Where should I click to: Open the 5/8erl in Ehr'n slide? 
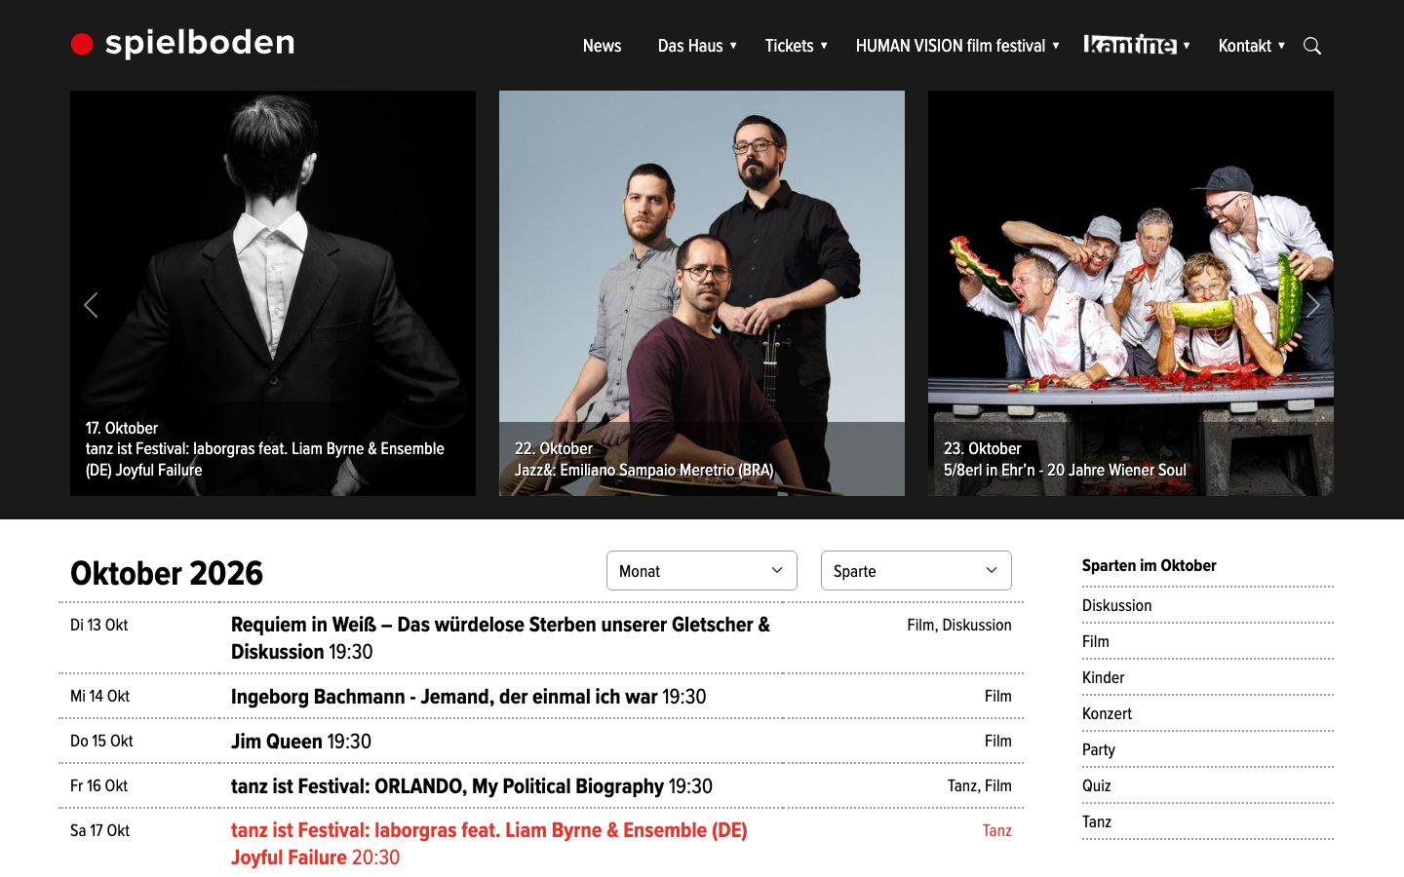point(1131,293)
